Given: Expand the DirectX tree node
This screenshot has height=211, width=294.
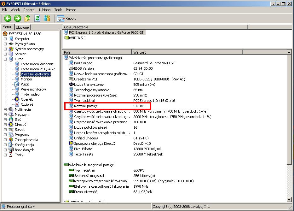Looking at the screenshot, I should [5, 125].
